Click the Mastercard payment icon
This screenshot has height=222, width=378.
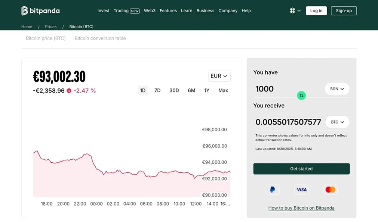pos(330,190)
